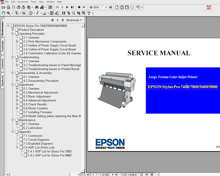Open the Help menu
220x176 pixels.
(59, 2)
